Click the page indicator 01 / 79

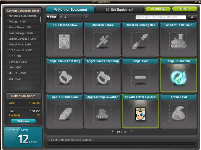click(x=122, y=132)
